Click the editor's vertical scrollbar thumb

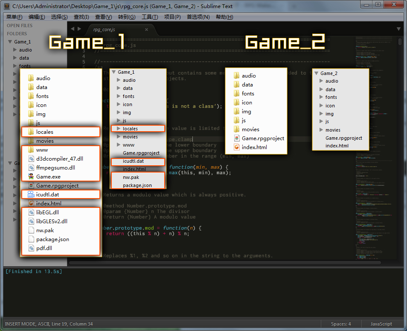point(400,41)
